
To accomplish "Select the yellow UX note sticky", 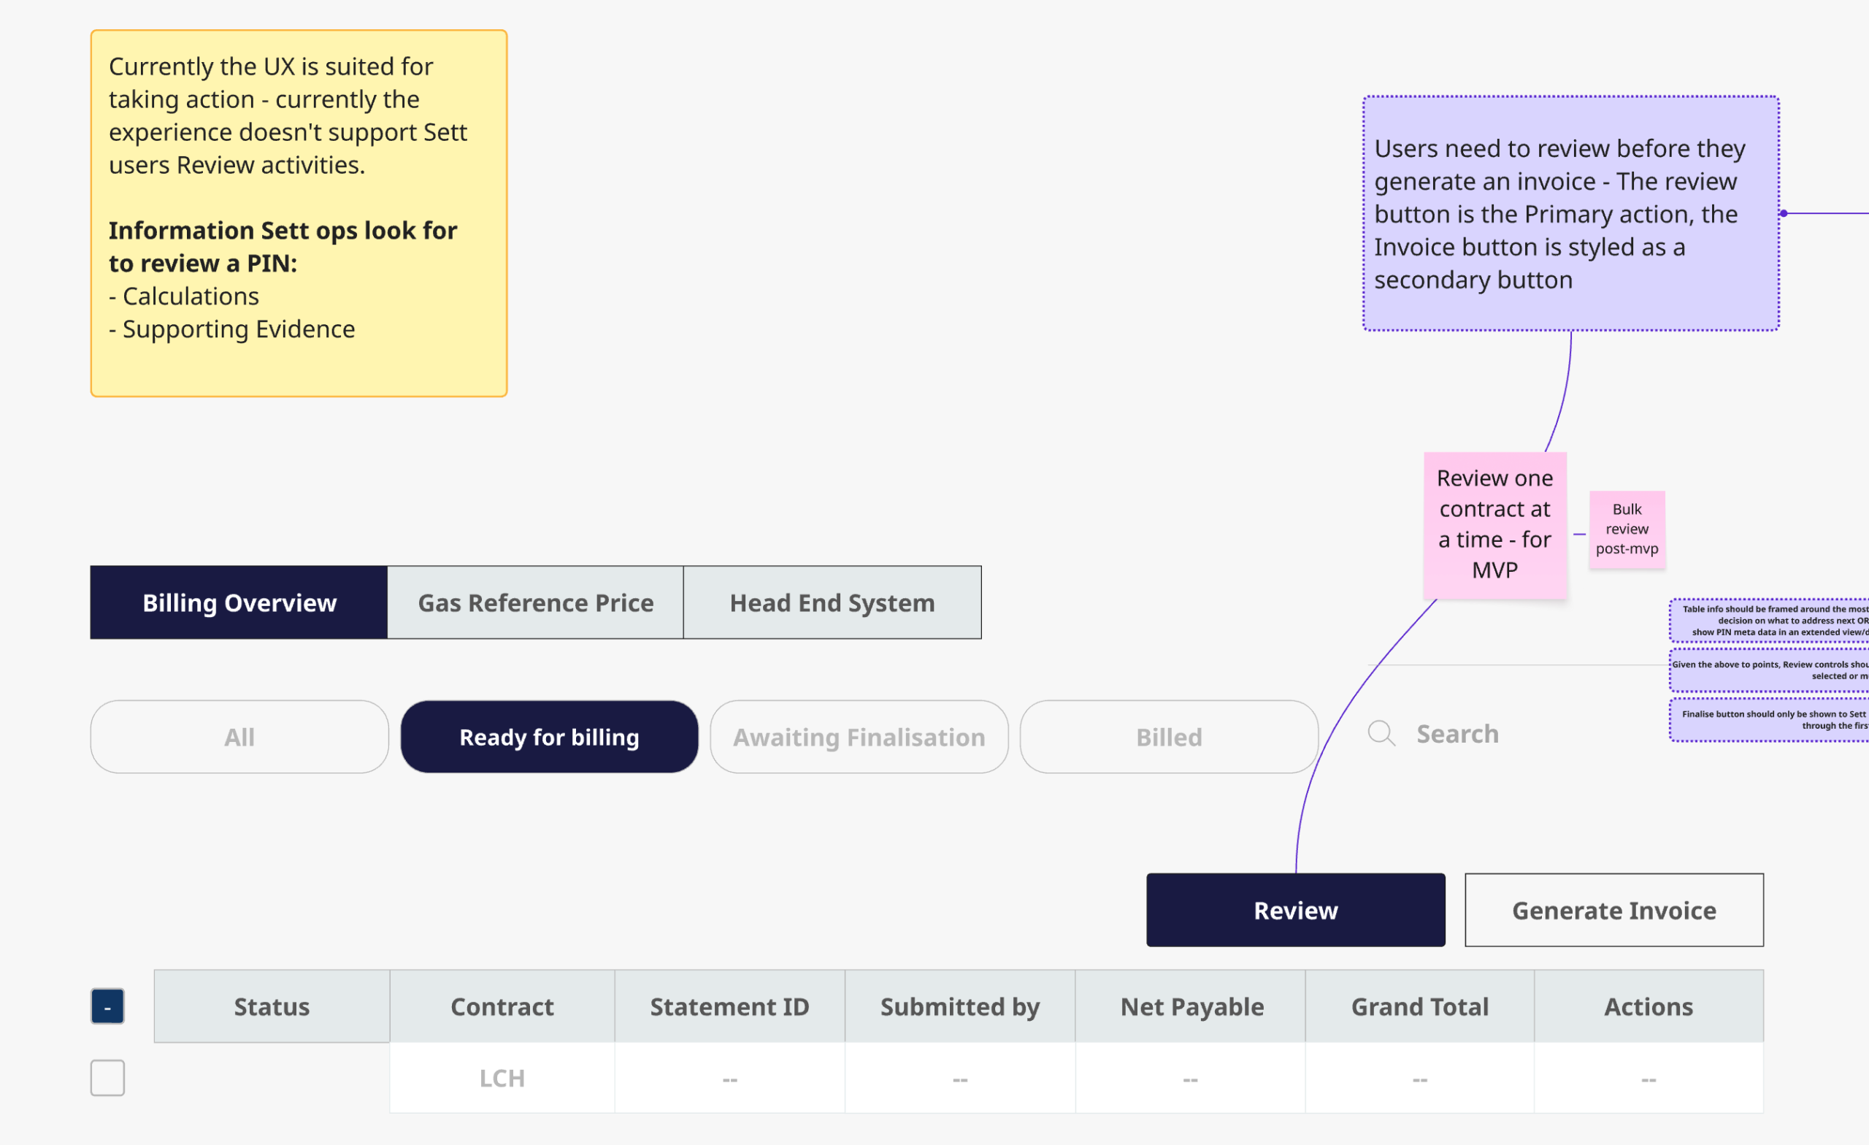I will pos(299,213).
